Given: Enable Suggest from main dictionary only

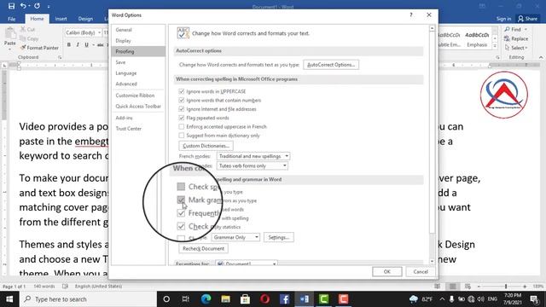Looking at the screenshot, I should (x=181, y=136).
